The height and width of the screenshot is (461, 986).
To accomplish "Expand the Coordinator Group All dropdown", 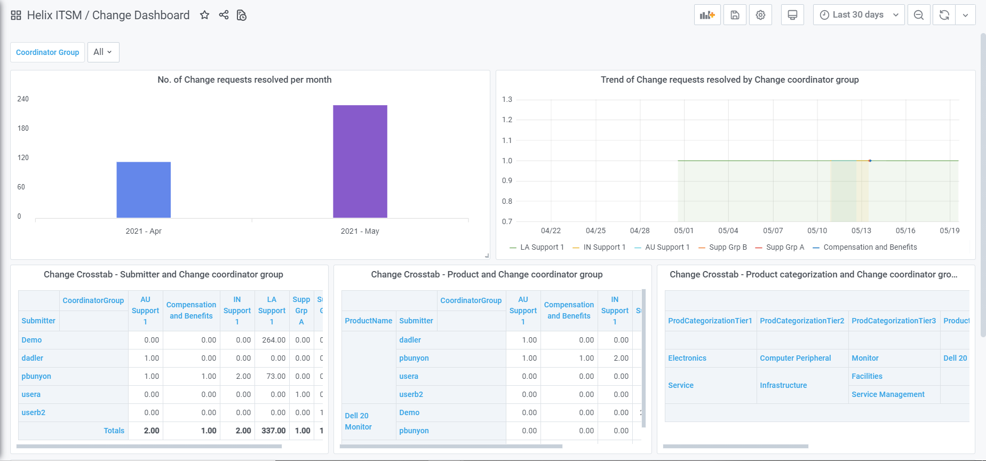I will pos(103,52).
